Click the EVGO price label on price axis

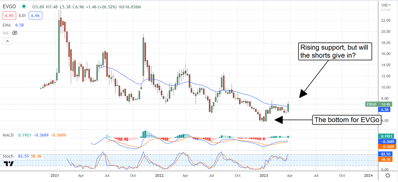click(x=379, y=104)
